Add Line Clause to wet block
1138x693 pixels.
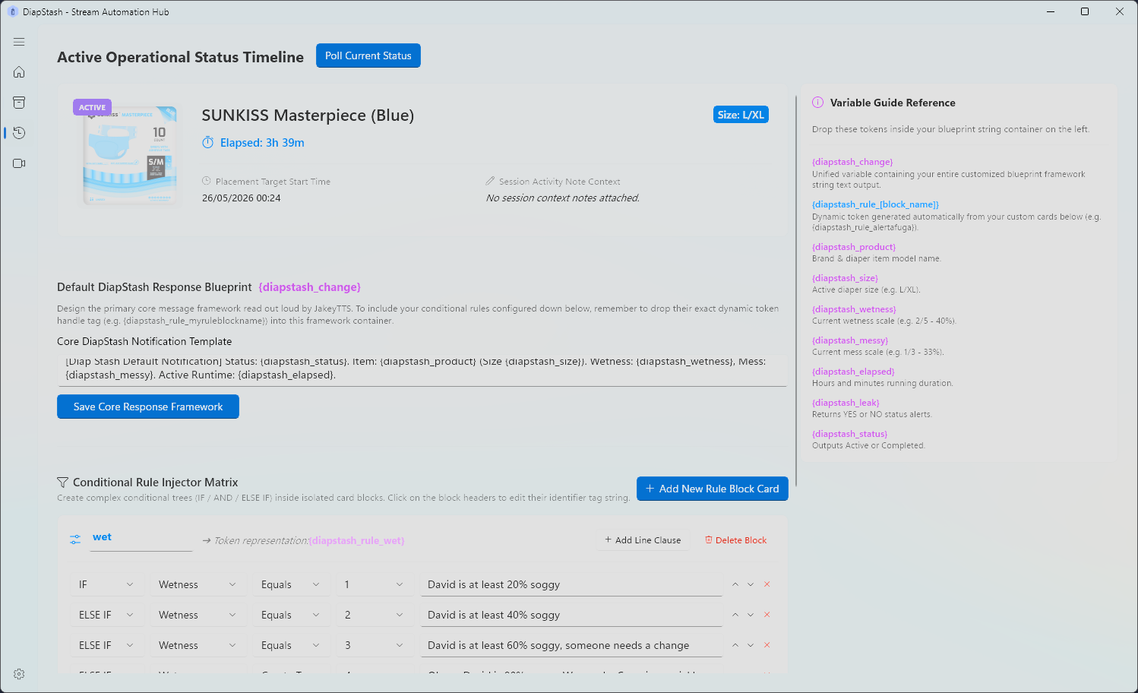pyautogui.click(x=643, y=540)
